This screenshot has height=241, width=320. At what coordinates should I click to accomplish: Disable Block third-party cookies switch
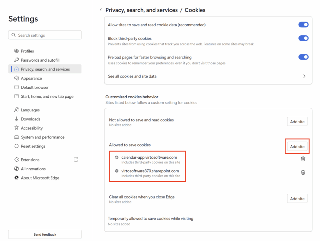pos(303,38)
